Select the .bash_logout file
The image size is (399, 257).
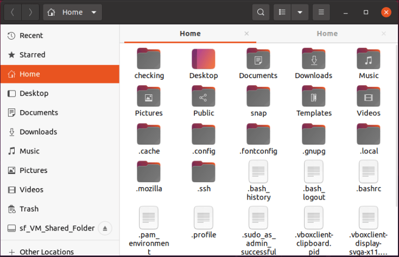point(314,181)
